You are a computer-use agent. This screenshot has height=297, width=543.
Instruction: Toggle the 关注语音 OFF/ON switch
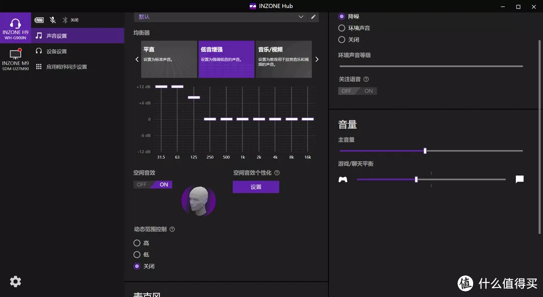point(357,91)
